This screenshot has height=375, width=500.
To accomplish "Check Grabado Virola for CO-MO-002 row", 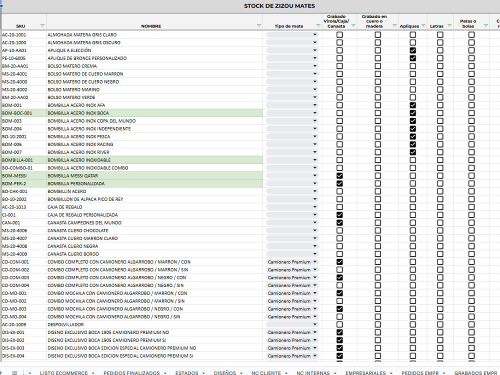I will pyautogui.click(x=339, y=301).
